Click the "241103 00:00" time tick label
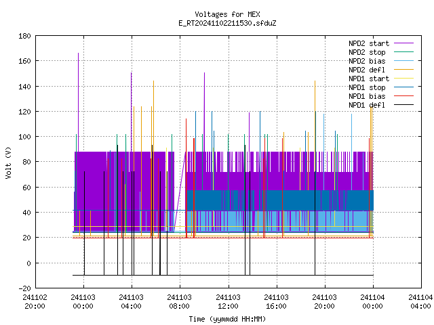 83,302
